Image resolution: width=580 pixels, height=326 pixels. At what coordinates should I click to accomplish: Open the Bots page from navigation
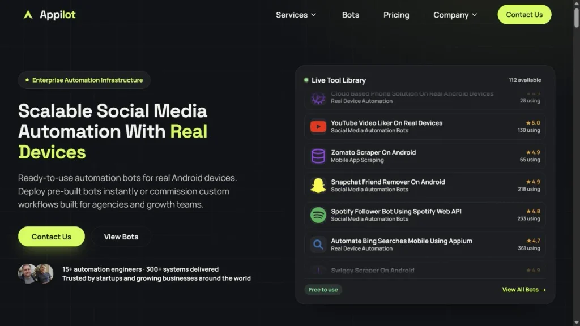coord(350,15)
